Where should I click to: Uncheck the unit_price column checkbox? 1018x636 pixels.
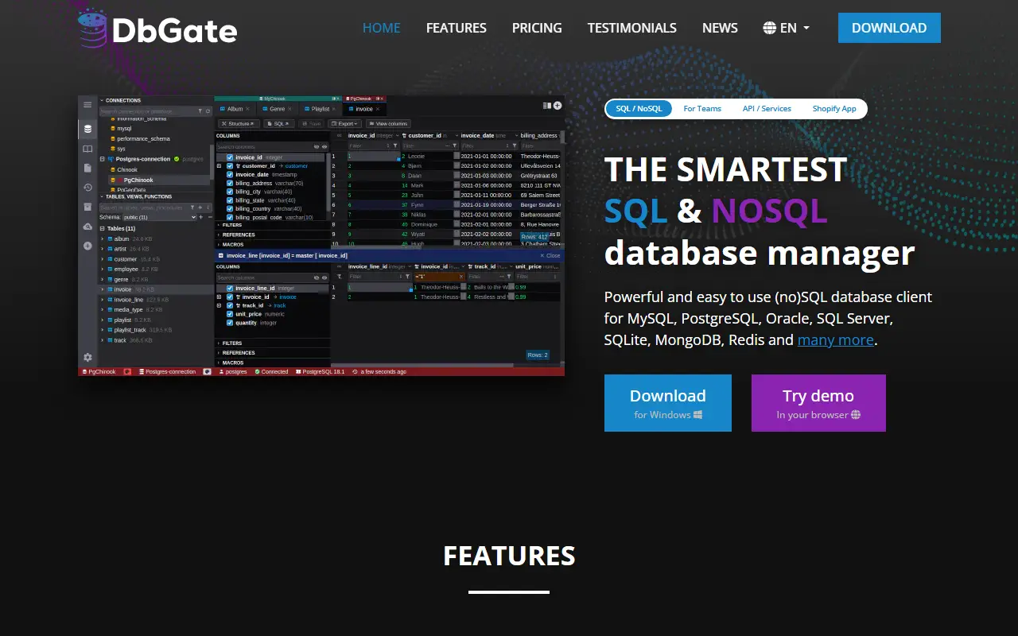[x=230, y=314]
